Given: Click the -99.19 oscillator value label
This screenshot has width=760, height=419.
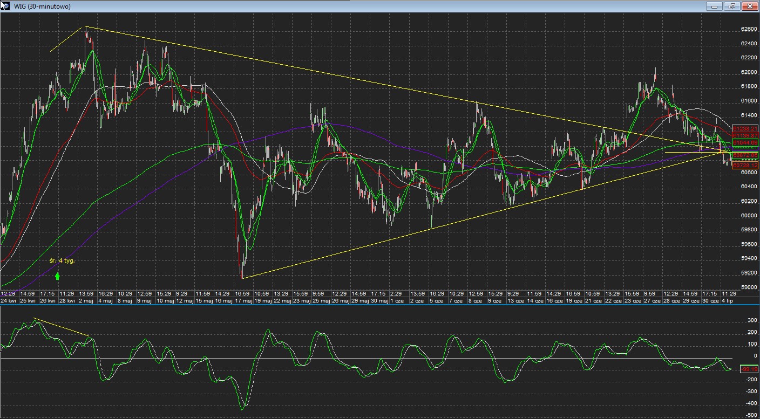Looking at the screenshot, I should (x=748, y=369).
